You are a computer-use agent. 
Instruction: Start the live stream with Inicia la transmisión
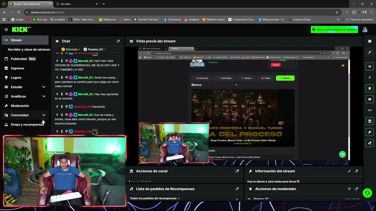(x=334, y=30)
